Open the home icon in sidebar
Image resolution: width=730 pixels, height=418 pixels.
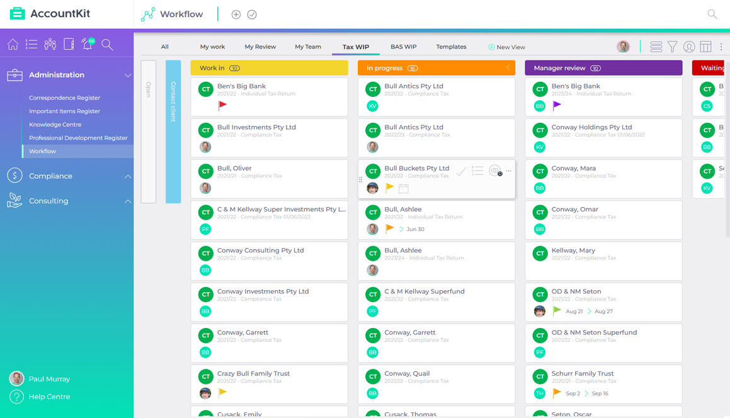pyautogui.click(x=13, y=44)
